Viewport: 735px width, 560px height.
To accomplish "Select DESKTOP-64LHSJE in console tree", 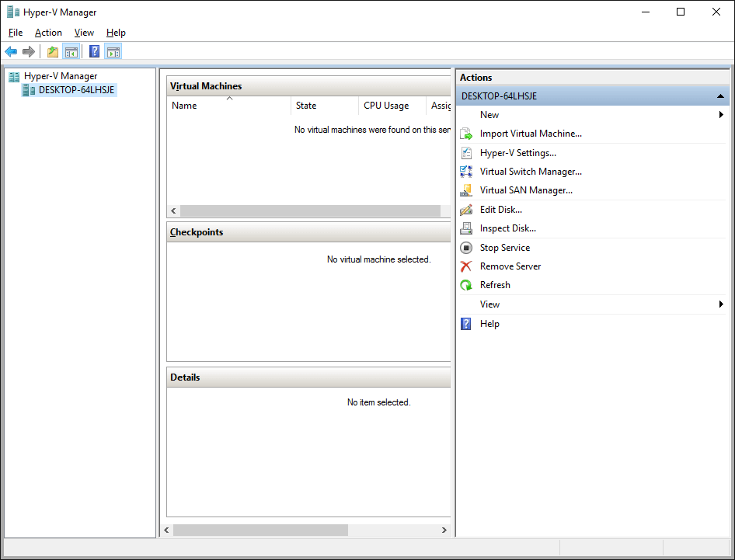I will coord(76,90).
